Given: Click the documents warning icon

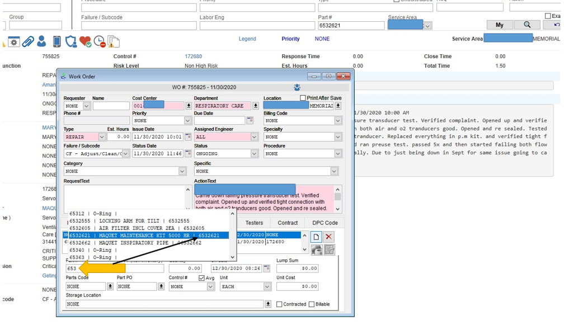Looking at the screenshot, I should pyautogui.click(x=114, y=42).
